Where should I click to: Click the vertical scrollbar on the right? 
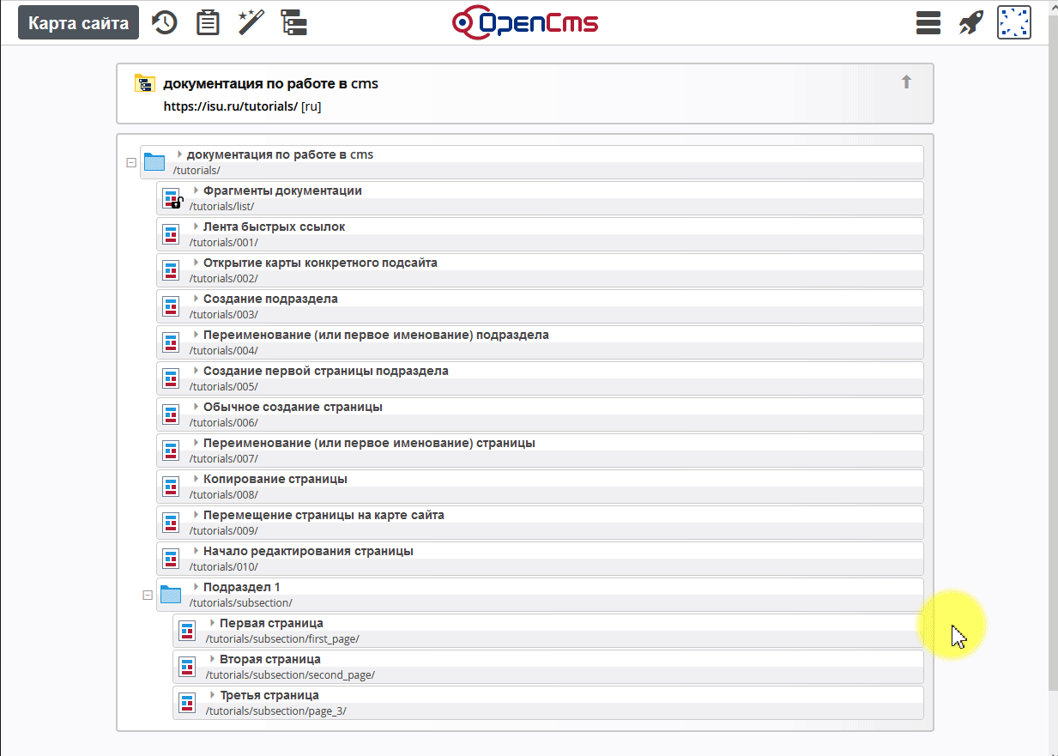coord(1052,343)
